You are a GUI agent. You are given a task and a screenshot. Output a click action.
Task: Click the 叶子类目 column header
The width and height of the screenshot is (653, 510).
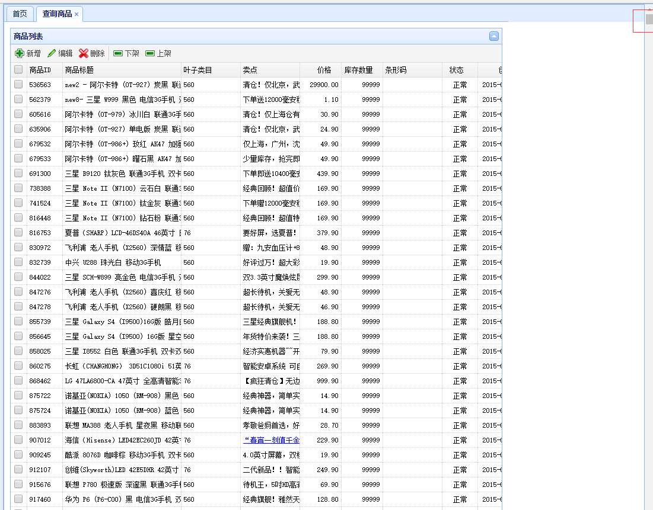tap(211, 70)
